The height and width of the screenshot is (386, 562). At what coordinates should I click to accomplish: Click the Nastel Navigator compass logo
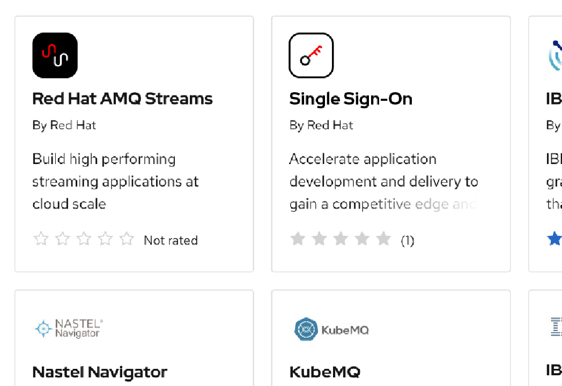click(42, 329)
